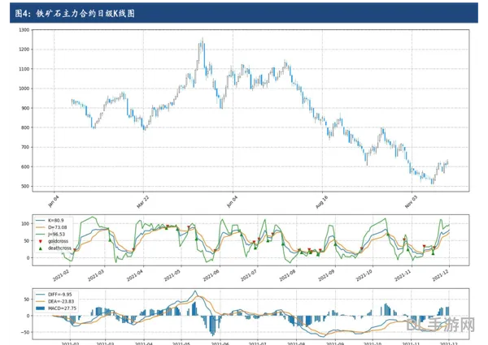Select the "DEA=-23.83" legend entry
The width and height of the screenshot is (488, 345).
pos(54,301)
